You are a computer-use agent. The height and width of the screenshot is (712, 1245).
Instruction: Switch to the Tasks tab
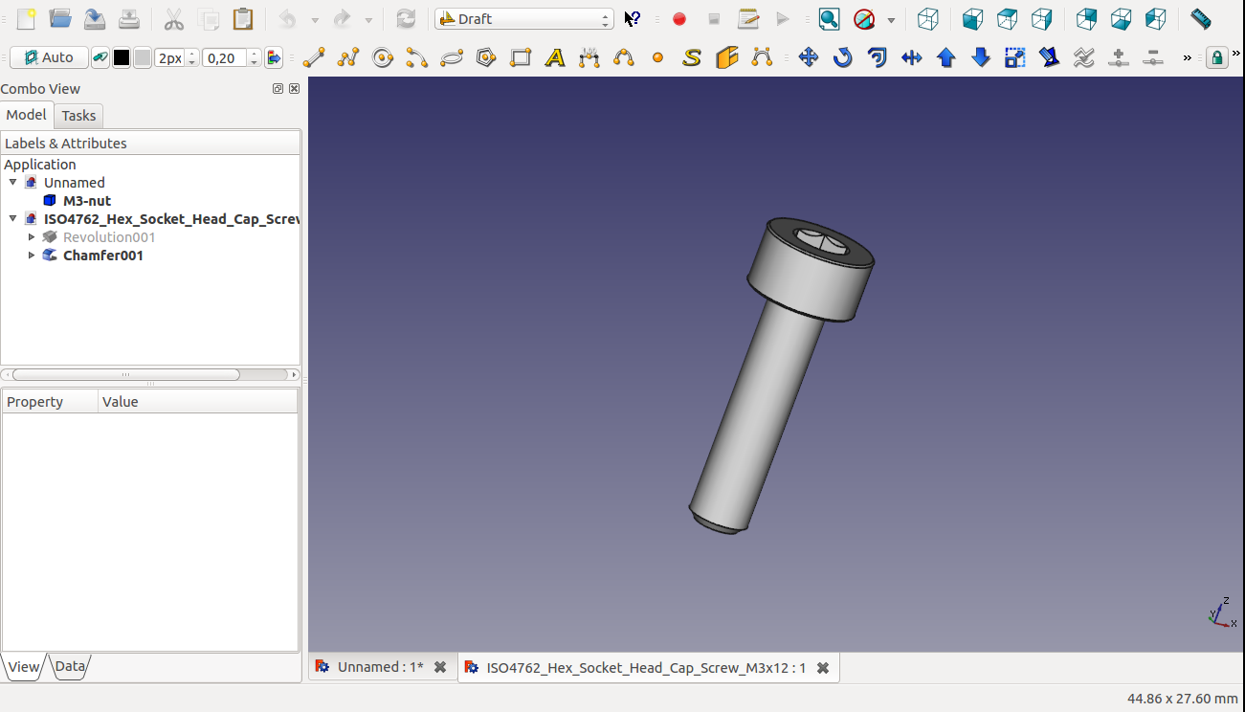pos(78,116)
